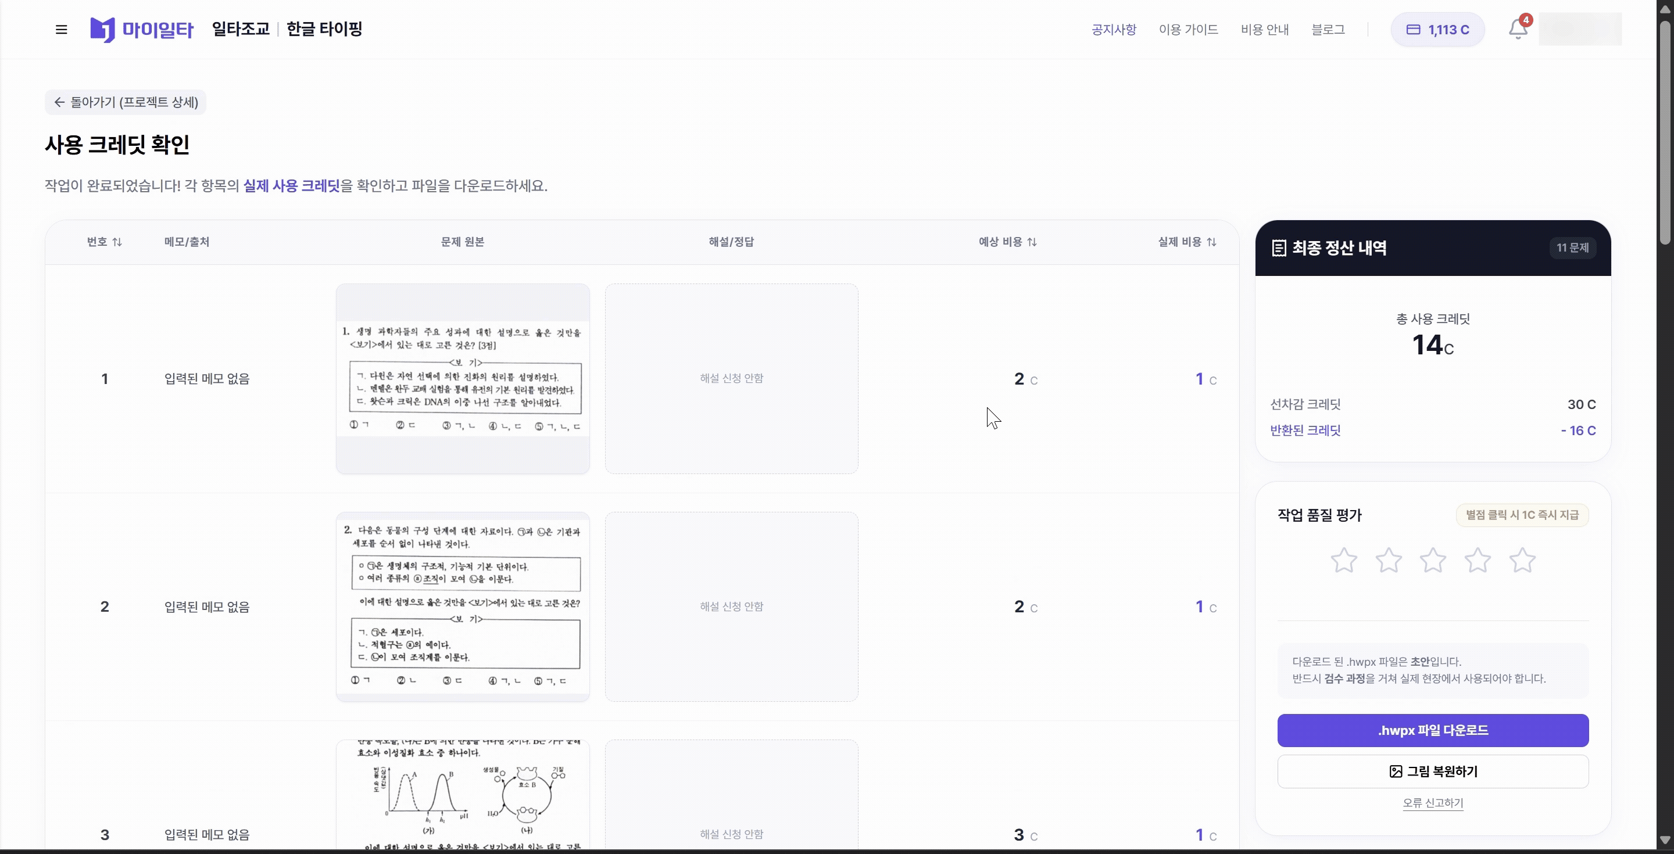Sort by 번호 column
The image size is (1674, 854).
104,242
